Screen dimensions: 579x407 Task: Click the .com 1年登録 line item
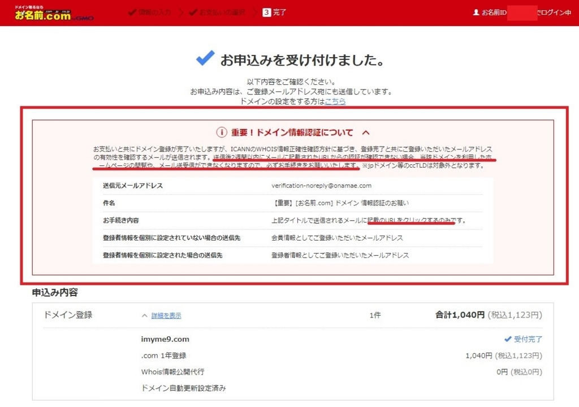point(163,355)
